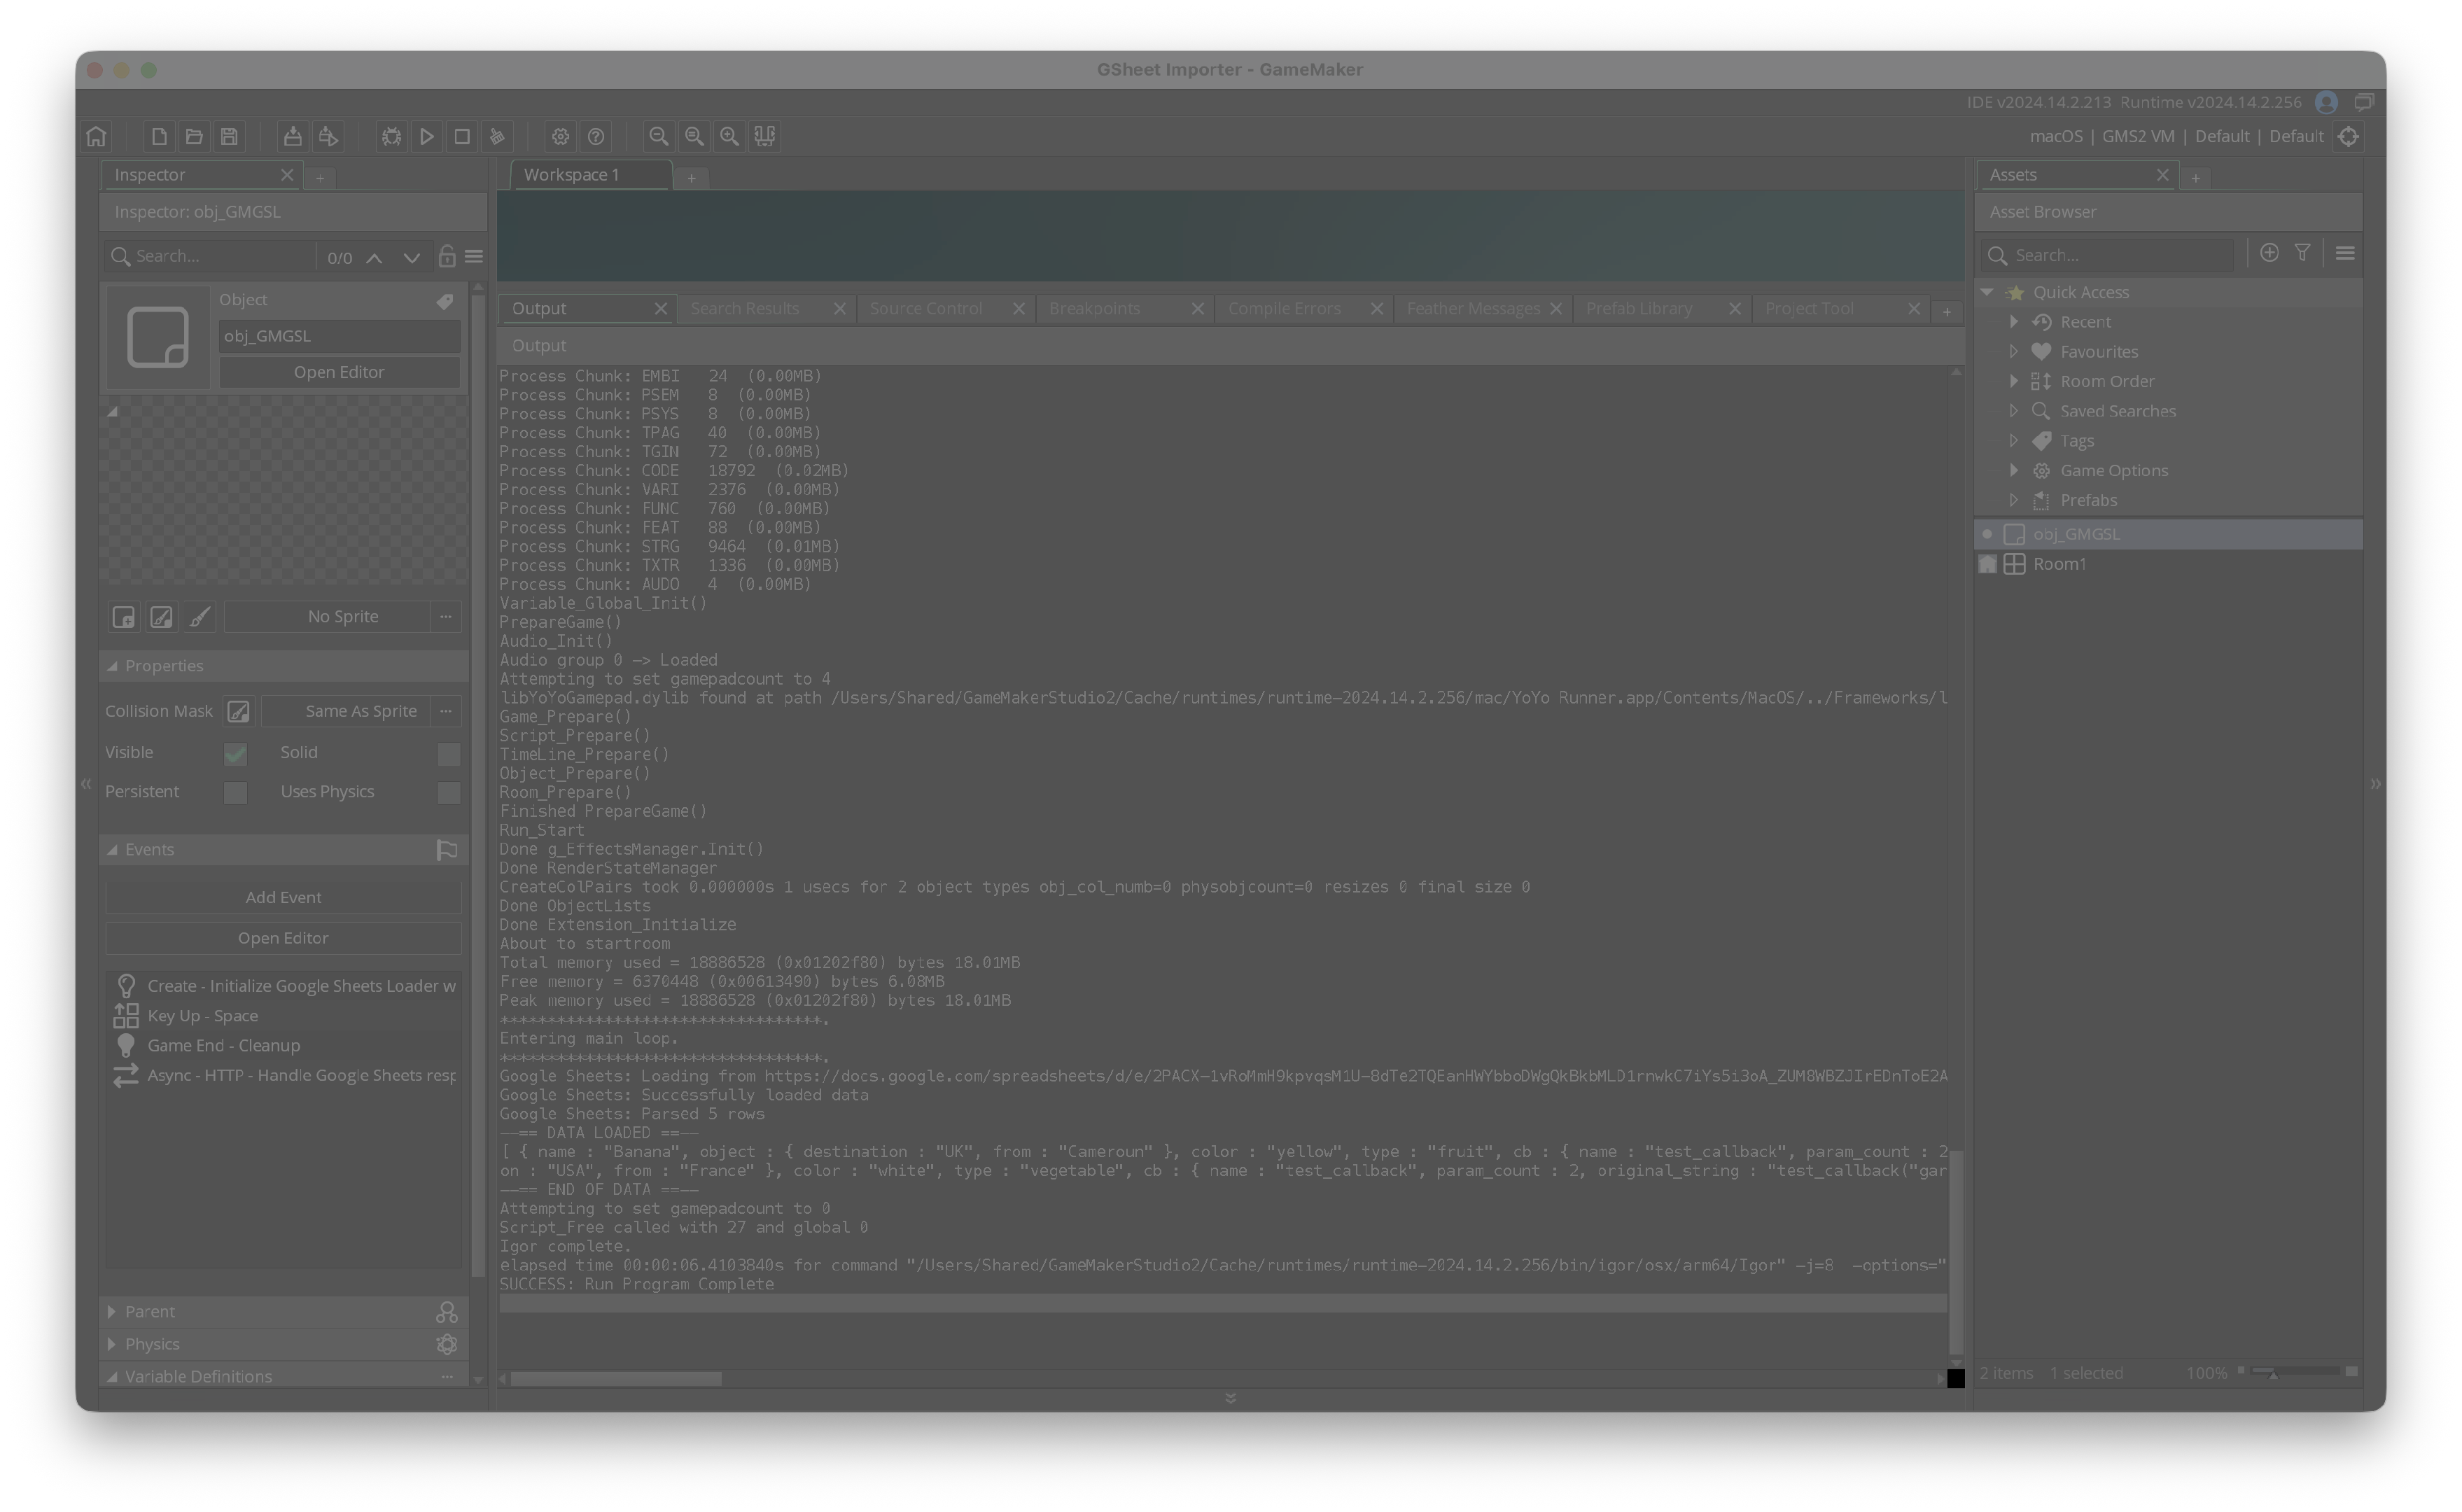Toggle the Visible checkbox
The image size is (2462, 1512).
coord(235,753)
